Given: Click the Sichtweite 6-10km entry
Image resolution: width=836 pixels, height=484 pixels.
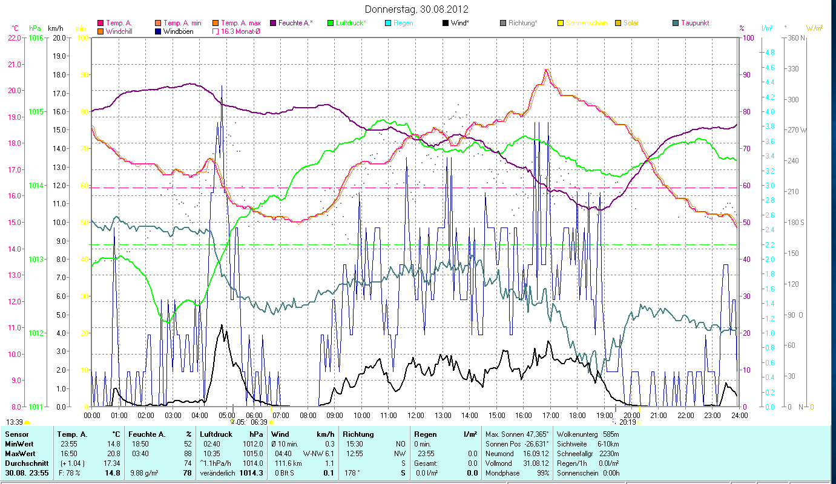Looking at the screenshot, I should 588,444.
